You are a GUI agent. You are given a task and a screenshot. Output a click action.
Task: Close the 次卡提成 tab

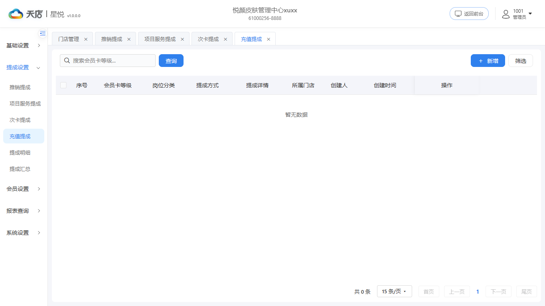(225, 39)
